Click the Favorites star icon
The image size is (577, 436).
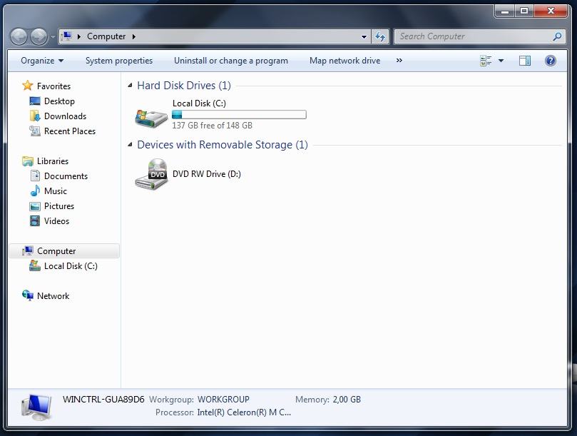coord(28,86)
